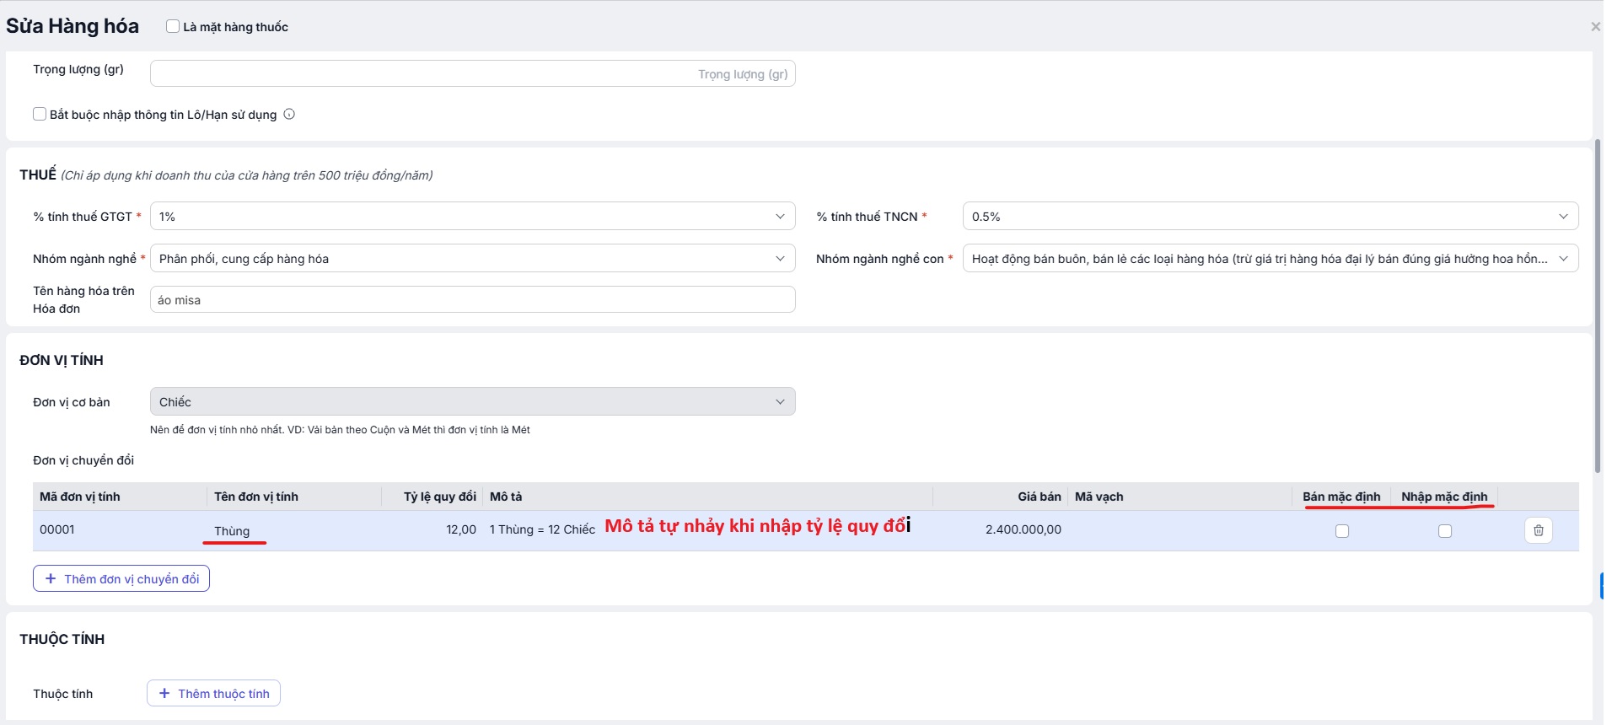Check the Là mặt hàng thuốc checkbox

pyautogui.click(x=173, y=27)
